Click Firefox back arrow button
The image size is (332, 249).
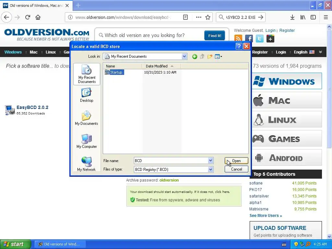click(x=6, y=18)
